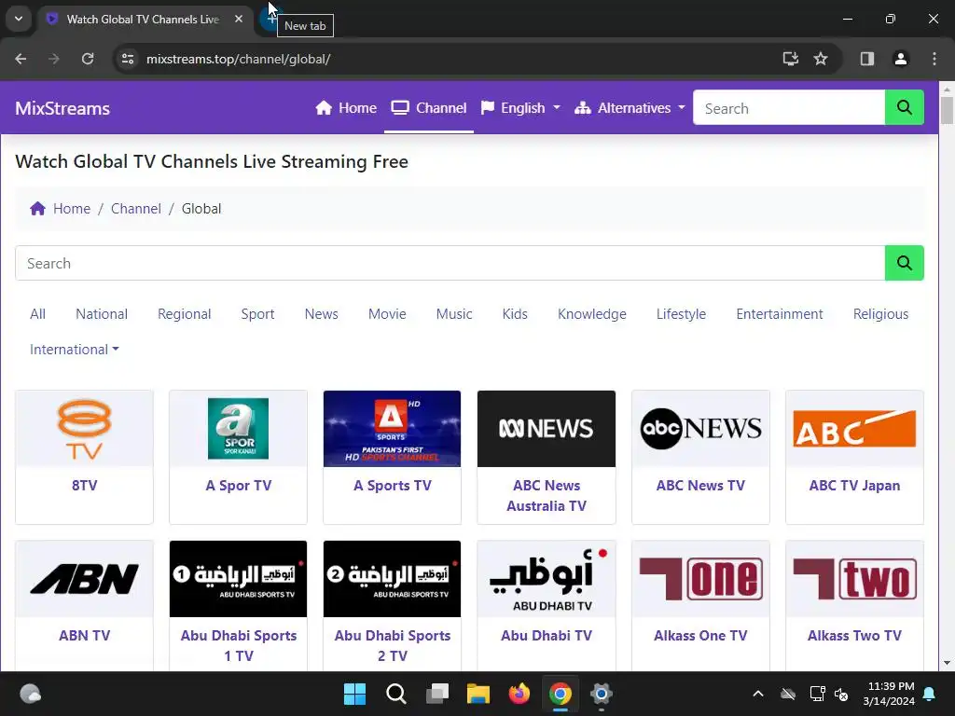Select the Regional category filter
Screen dimensions: 955x716
point(185,314)
